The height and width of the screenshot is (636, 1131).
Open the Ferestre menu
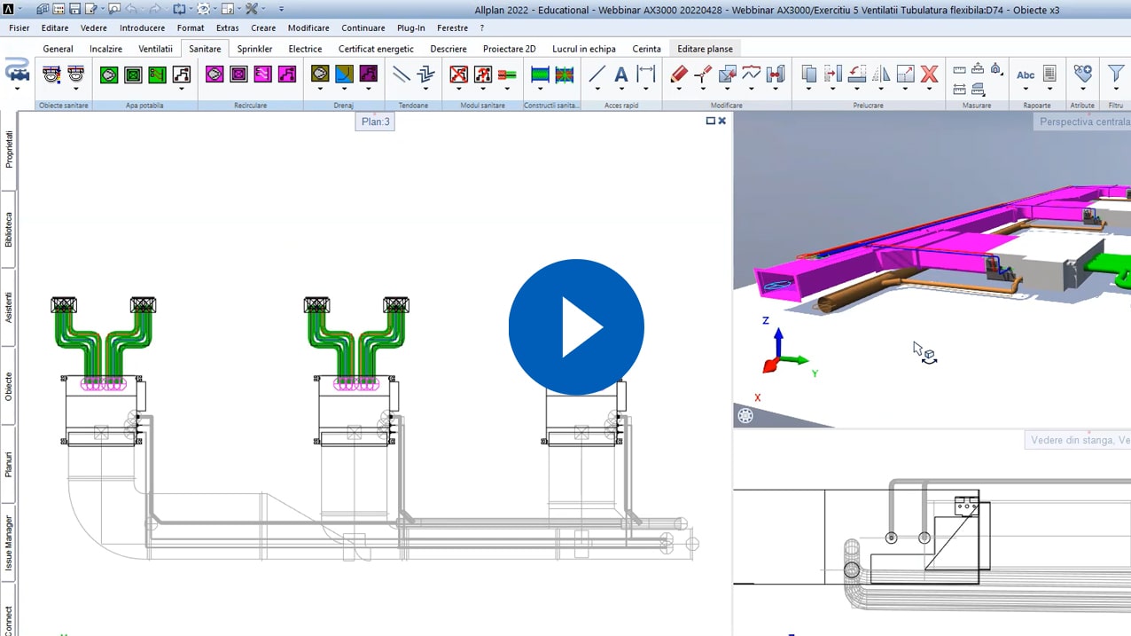point(452,27)
